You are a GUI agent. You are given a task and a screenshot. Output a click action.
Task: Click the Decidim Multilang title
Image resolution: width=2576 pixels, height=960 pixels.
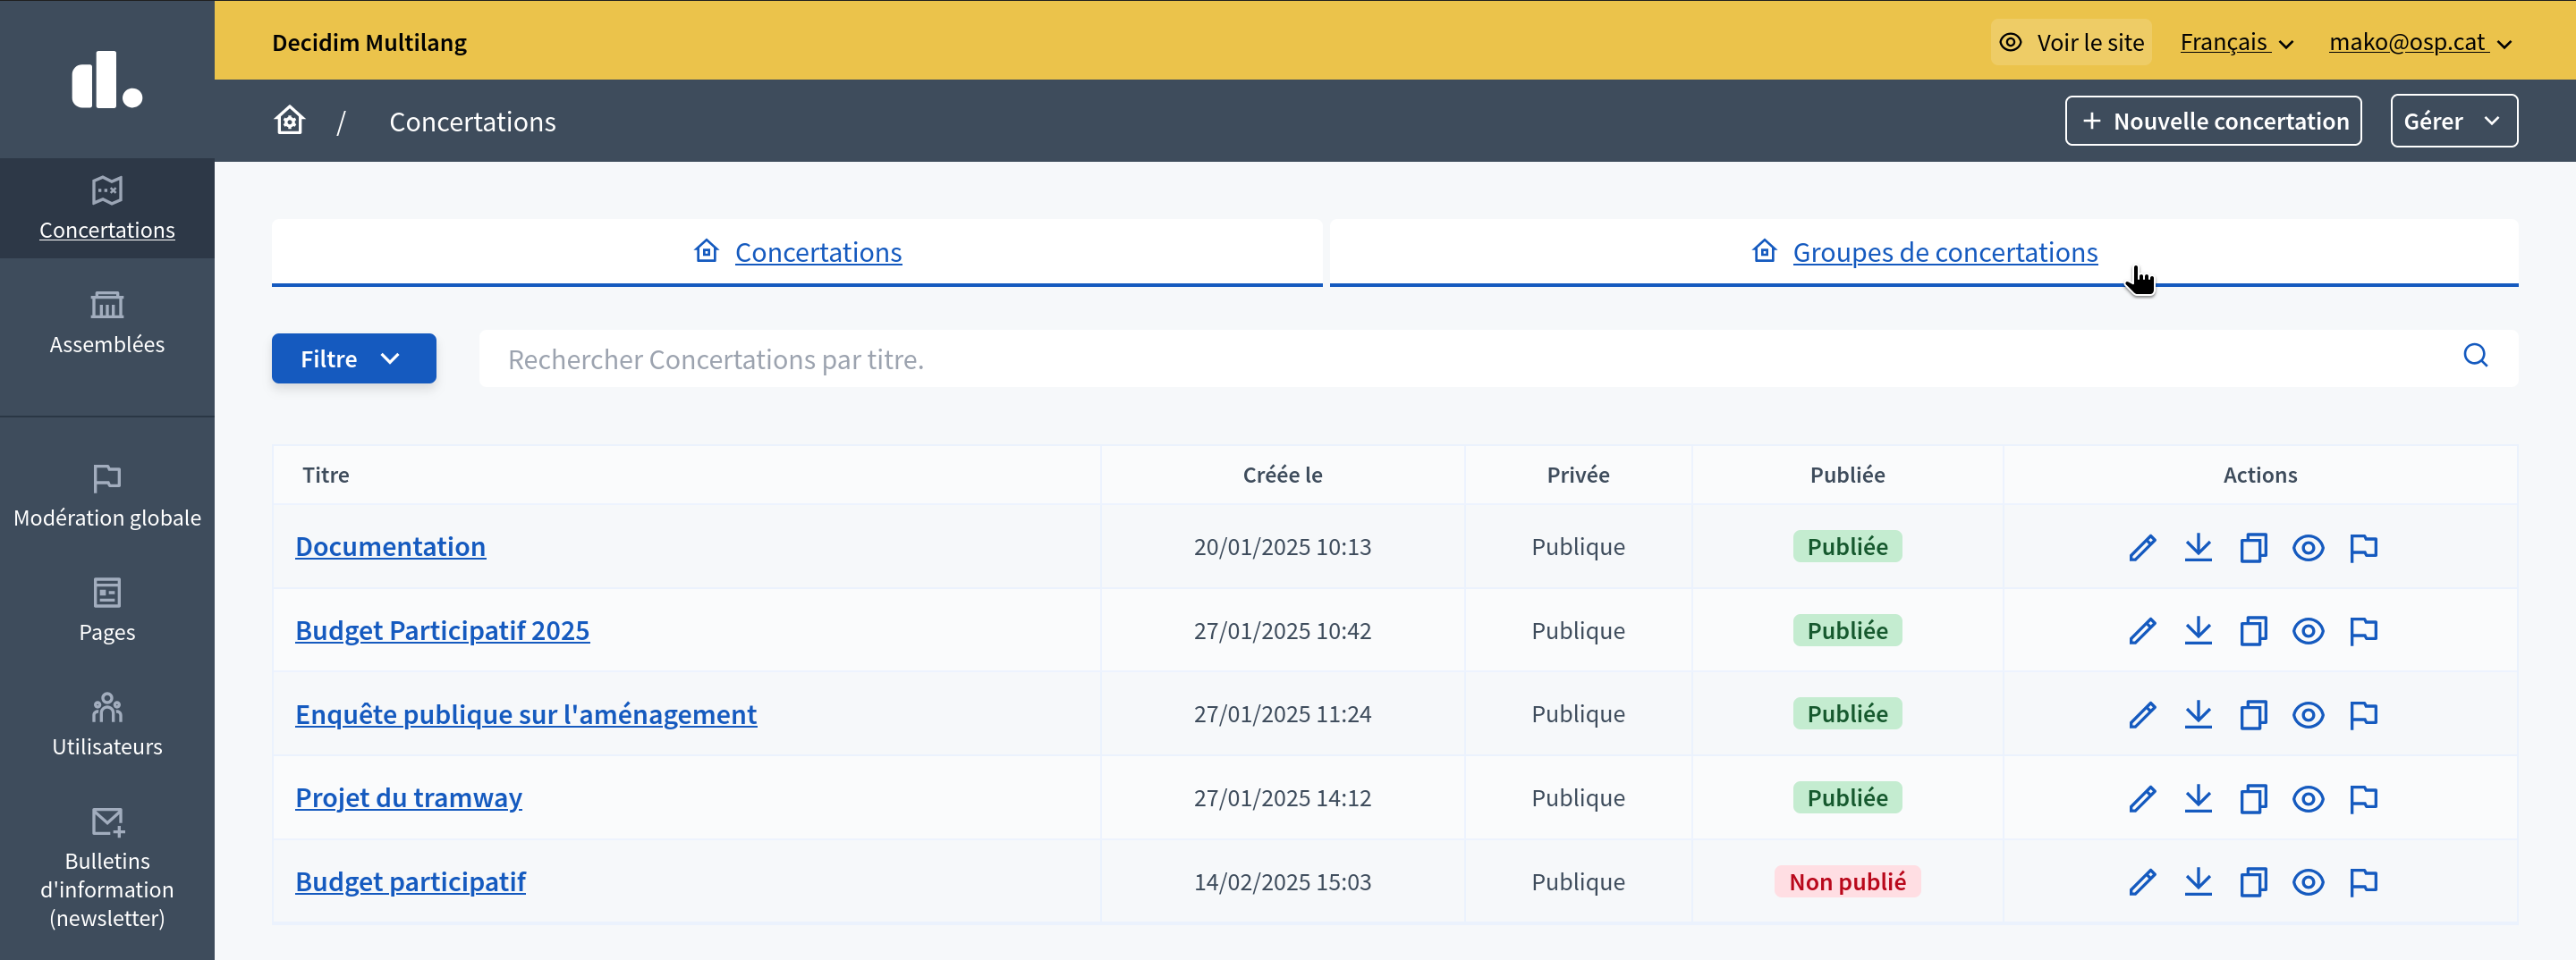pyautogui.click(x=369, y=42)
